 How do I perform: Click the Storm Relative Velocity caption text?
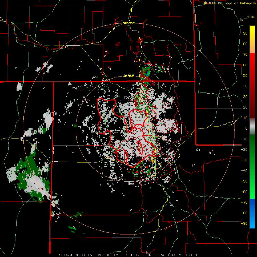pos(128,255)
